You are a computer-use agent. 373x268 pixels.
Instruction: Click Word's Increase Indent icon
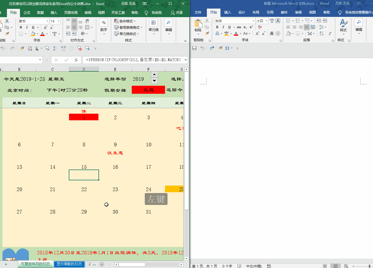tap(325, 21)
